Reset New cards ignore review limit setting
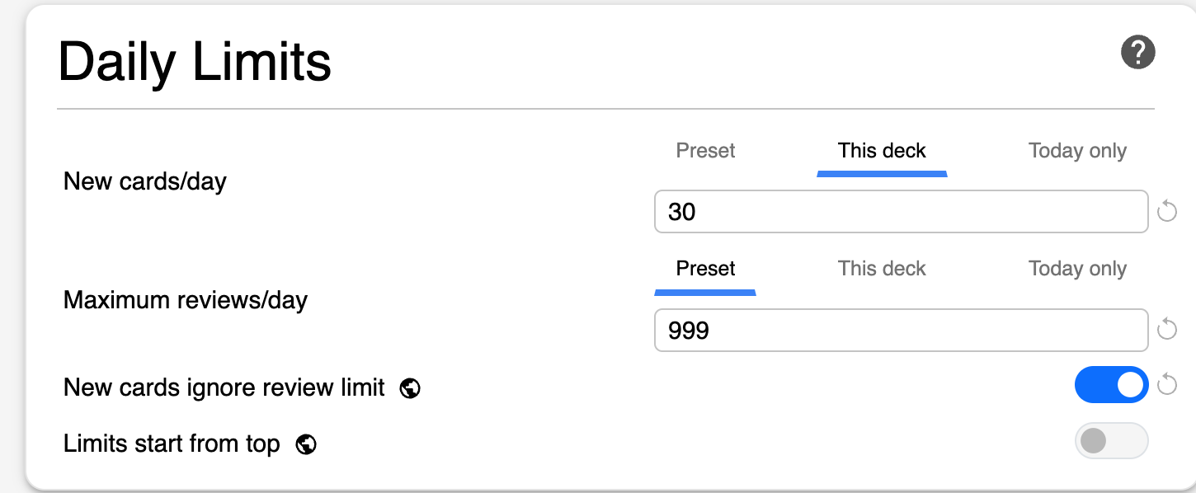 (x=1166, y=384)
